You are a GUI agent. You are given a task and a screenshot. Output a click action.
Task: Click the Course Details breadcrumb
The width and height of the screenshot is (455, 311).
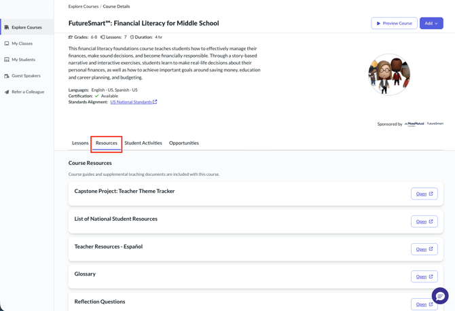[116, 6]
